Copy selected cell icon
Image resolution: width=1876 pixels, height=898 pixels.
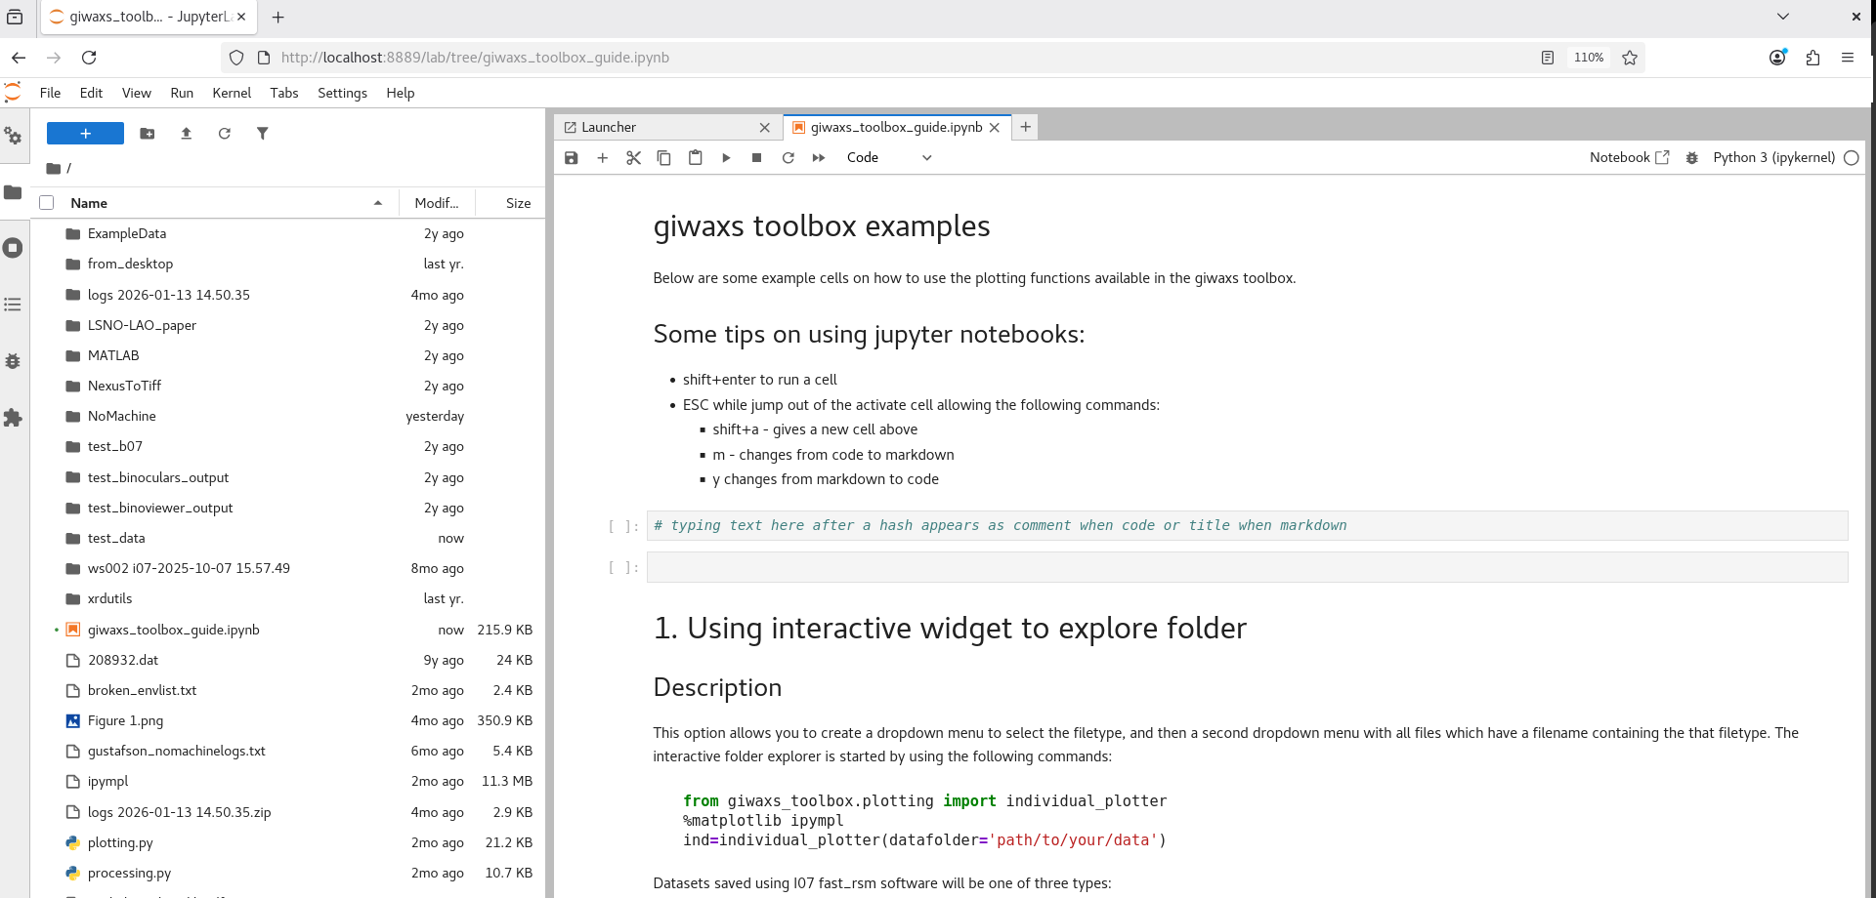coord(664,158)
